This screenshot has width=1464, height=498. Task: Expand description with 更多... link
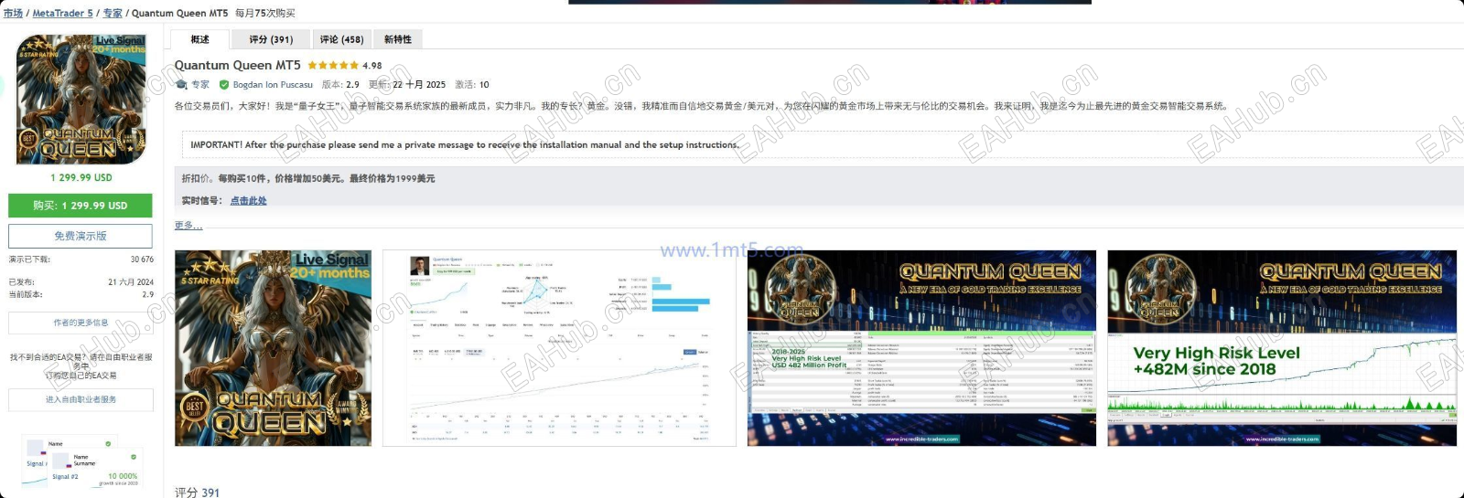point(188,225)
